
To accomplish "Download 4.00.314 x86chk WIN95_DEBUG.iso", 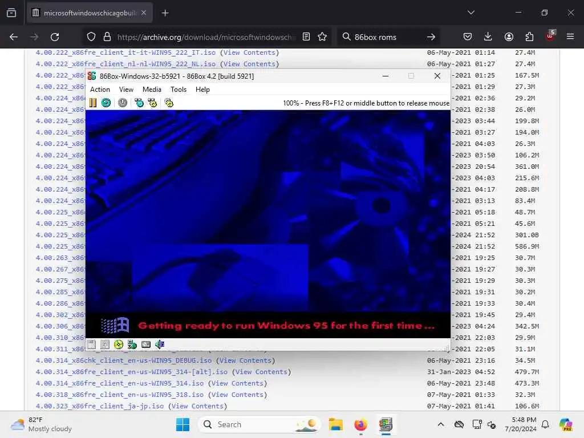I will coord(124,360).
